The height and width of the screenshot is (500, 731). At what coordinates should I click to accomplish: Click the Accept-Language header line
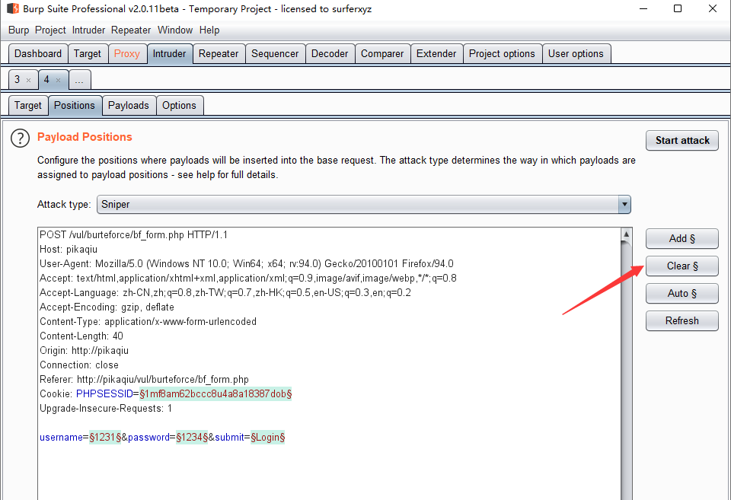coord(225,293)
